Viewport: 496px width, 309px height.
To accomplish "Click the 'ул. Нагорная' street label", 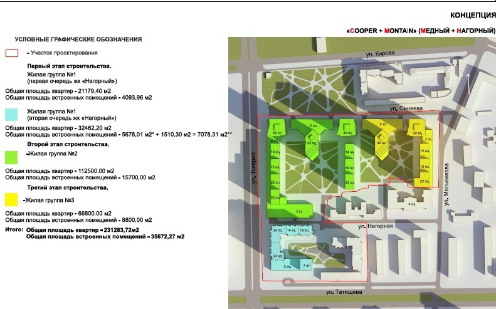I will point(375,226).
